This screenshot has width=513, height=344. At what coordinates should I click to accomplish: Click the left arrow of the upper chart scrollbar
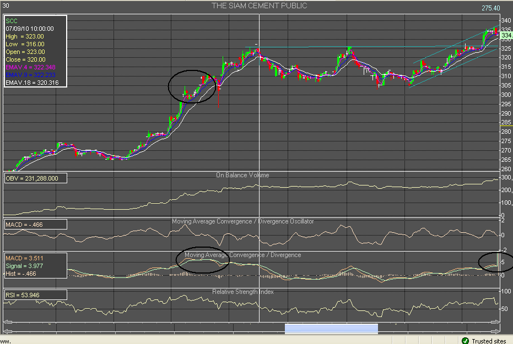[x=8, y=322]
